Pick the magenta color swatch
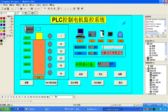 tap(1, 34)
